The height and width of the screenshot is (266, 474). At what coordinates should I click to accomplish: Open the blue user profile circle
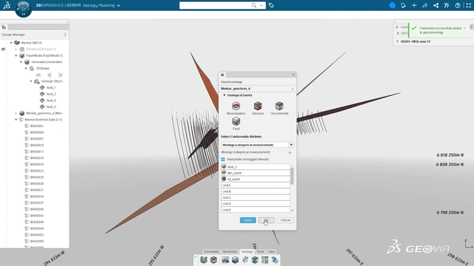click(392, 5)
